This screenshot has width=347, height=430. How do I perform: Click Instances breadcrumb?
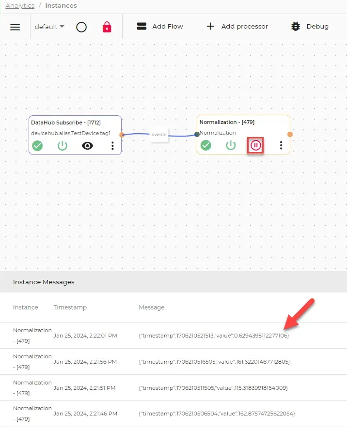coord(61,5)
